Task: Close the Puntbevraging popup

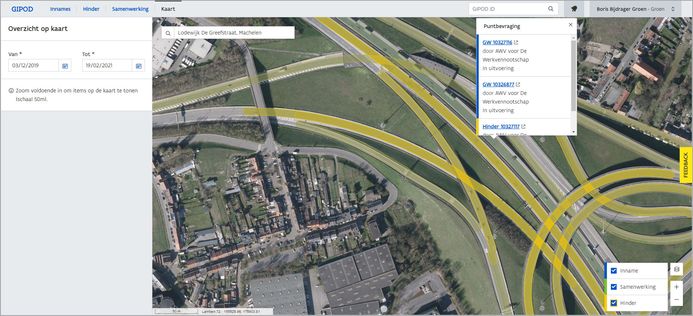Action: click(571, 25)
